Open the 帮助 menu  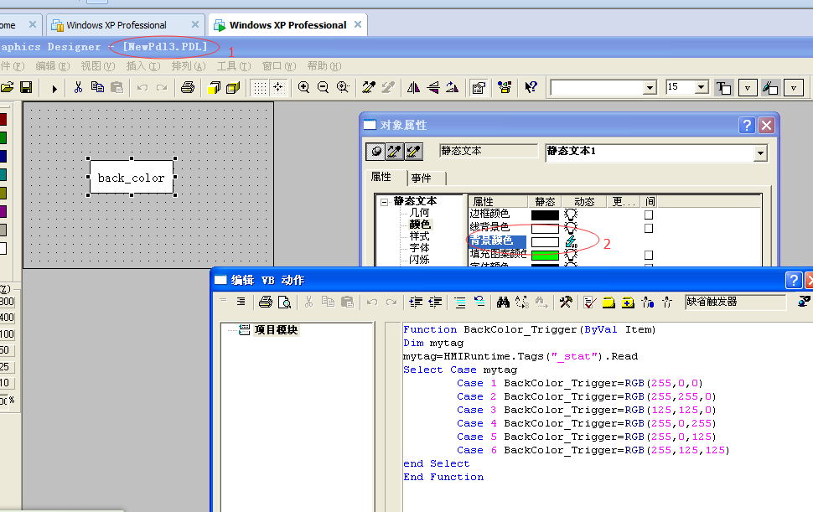pyautogui.click(x=324, y=66)
